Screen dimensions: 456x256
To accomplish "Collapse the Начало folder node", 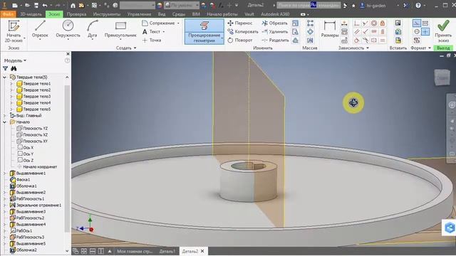I will click(4, 122).
